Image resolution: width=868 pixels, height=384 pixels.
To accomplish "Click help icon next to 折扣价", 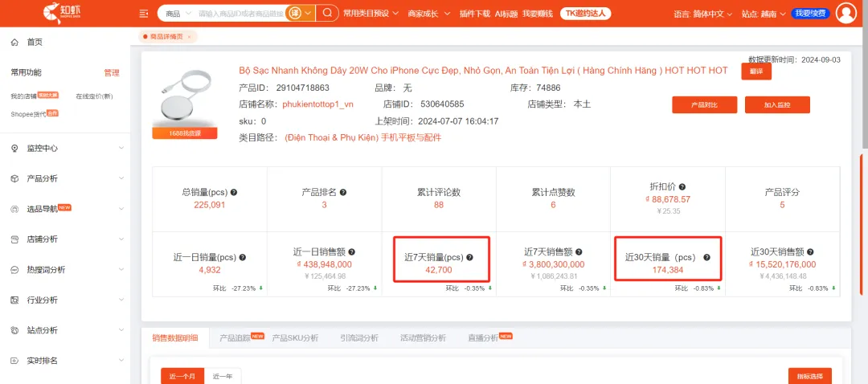I will click(x=682, y=187).
